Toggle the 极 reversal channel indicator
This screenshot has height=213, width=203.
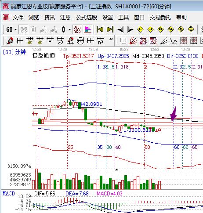pos(77,29)
